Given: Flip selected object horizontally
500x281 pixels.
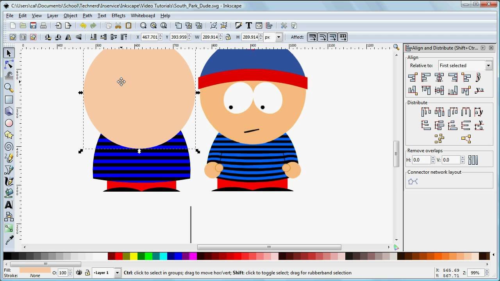Looking at the screenshot, I should pyautogui.click(x=68, y=37).
